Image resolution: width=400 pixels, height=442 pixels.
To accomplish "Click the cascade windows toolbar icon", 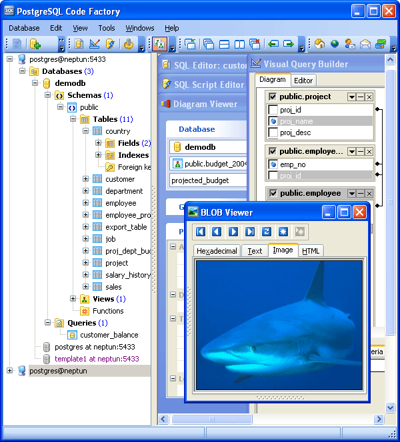I will pos(209,44).
